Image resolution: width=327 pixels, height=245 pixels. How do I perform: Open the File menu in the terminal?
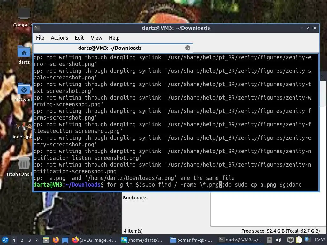coord(40,38)
